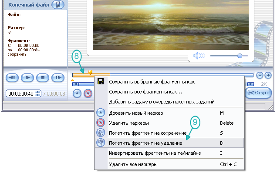The width and height of the screenshot is (277, 173).
Task: Select Инвертировать фрагменты на таймлайне
Action: point(155,153)
